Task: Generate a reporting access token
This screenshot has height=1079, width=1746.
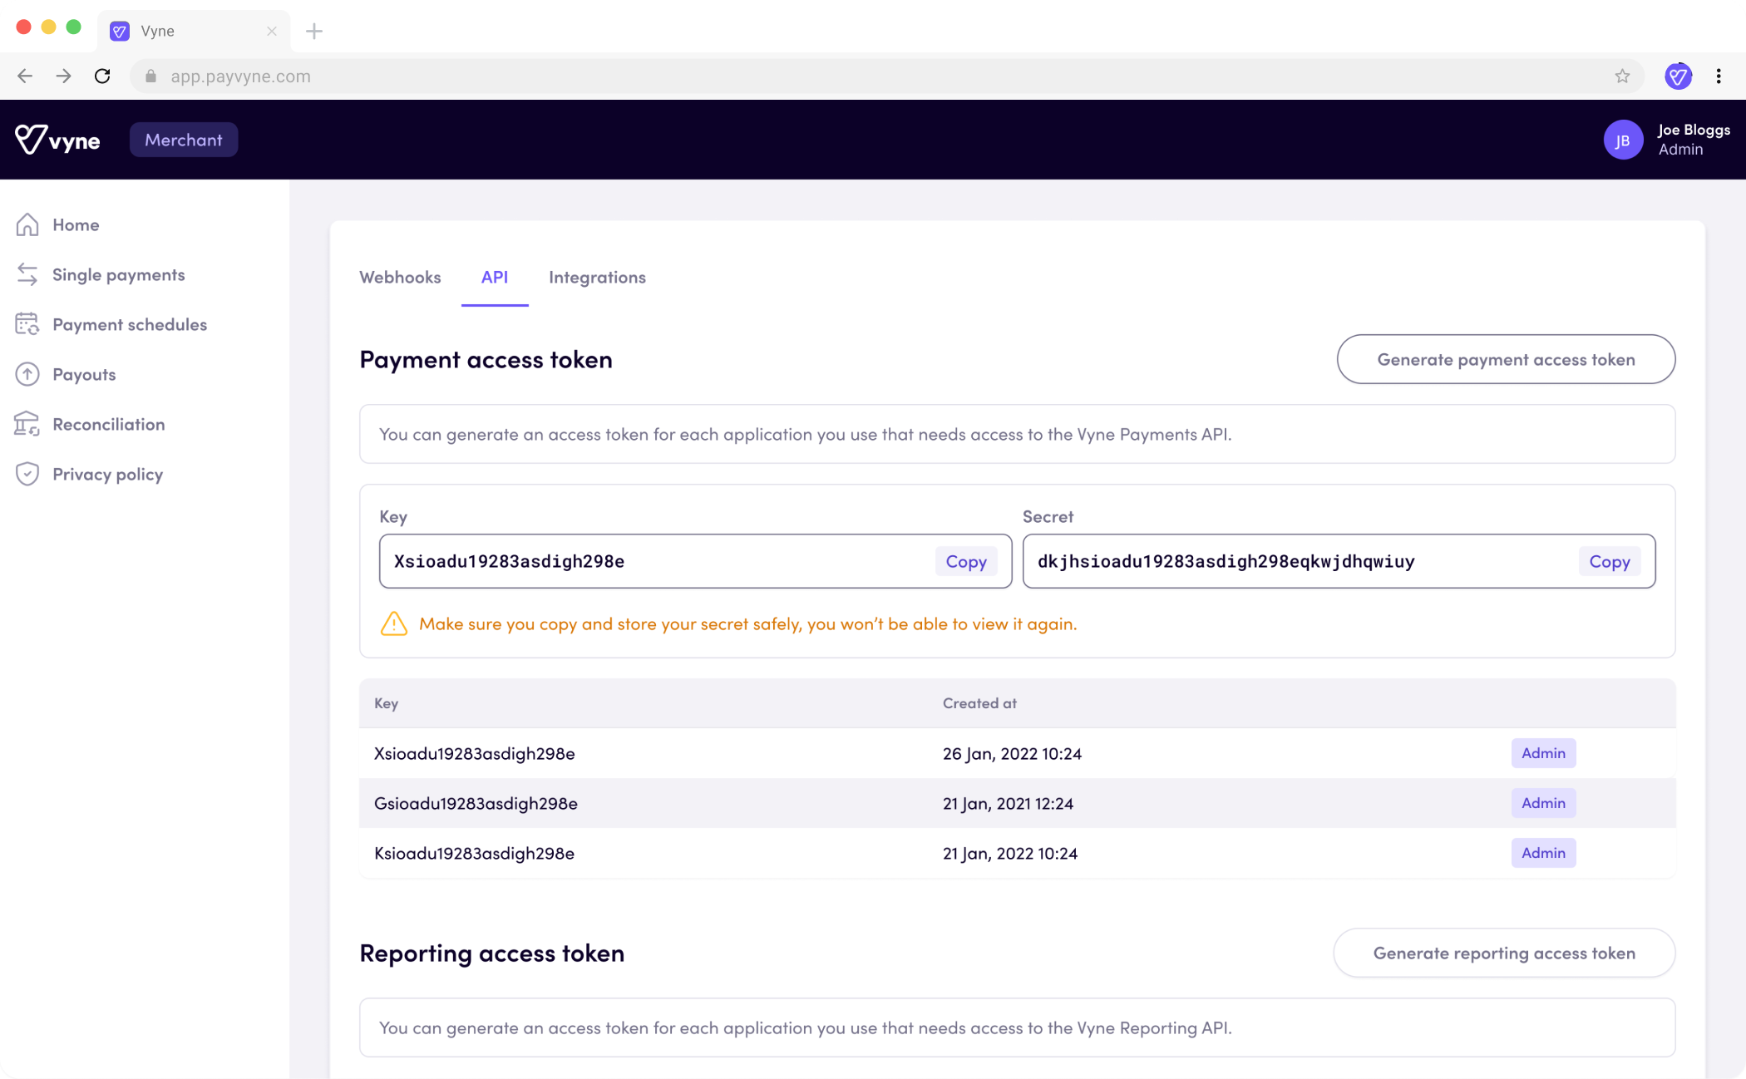Action: (x=1503, y=953)
